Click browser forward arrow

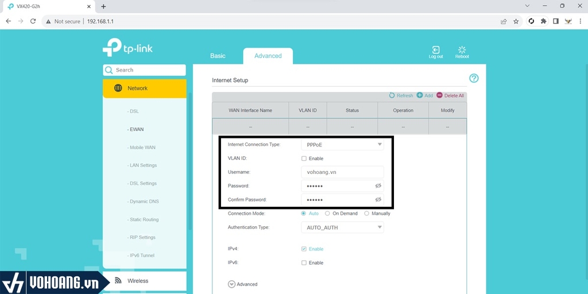point(21,21)
